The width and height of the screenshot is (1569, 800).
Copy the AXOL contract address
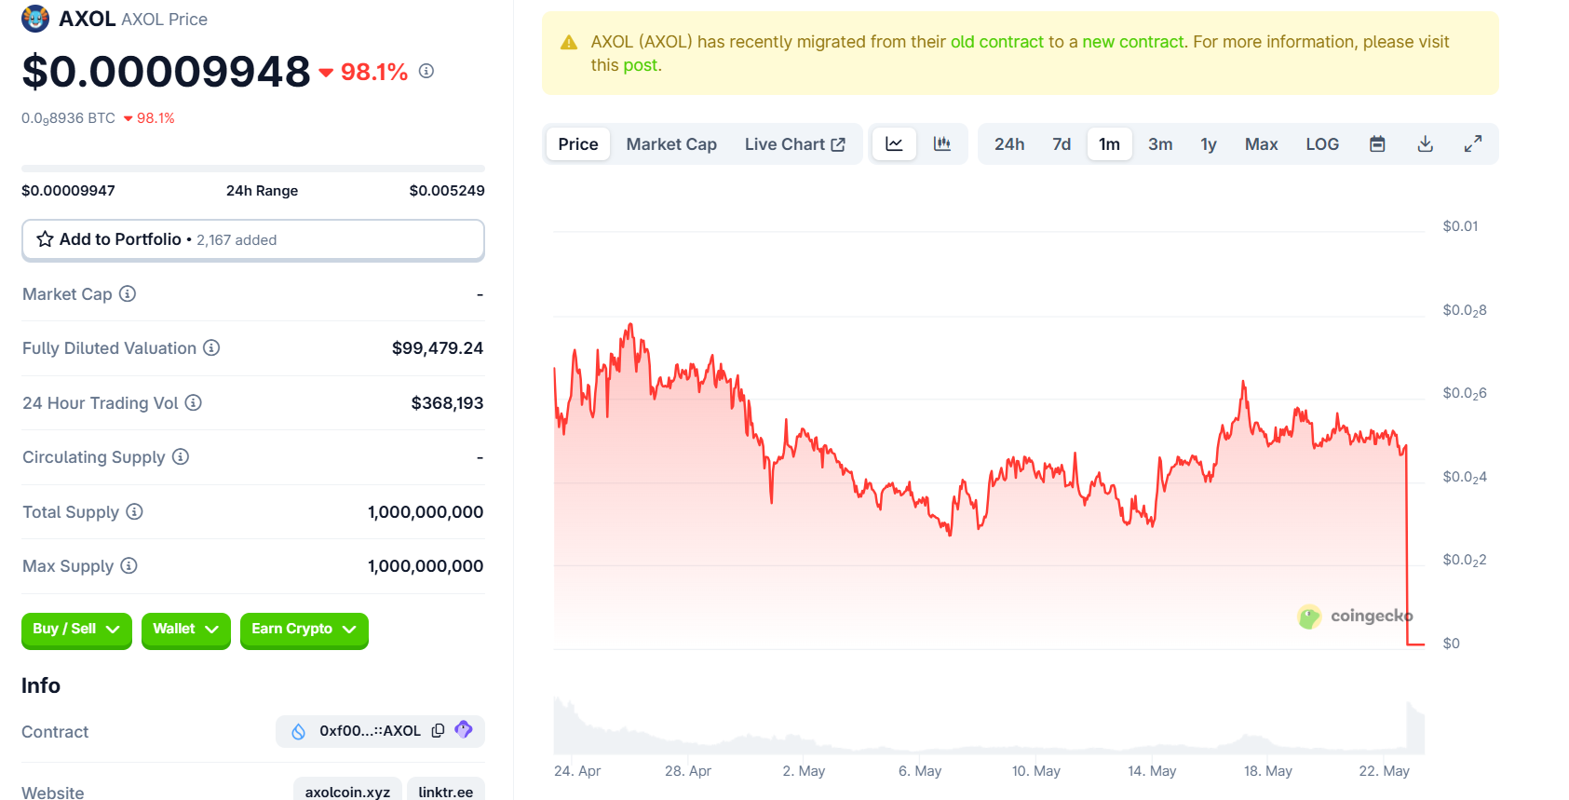click(438, 731)
